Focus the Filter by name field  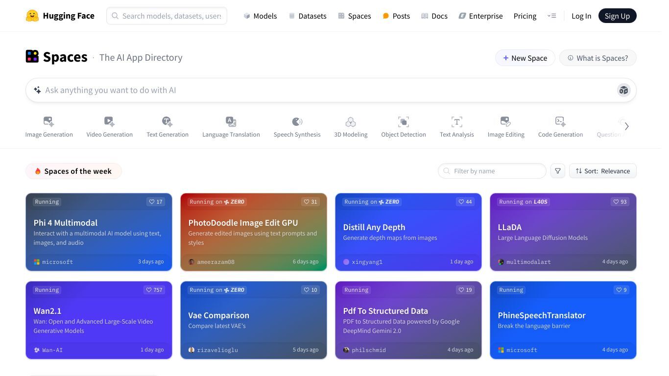point(492,171)
